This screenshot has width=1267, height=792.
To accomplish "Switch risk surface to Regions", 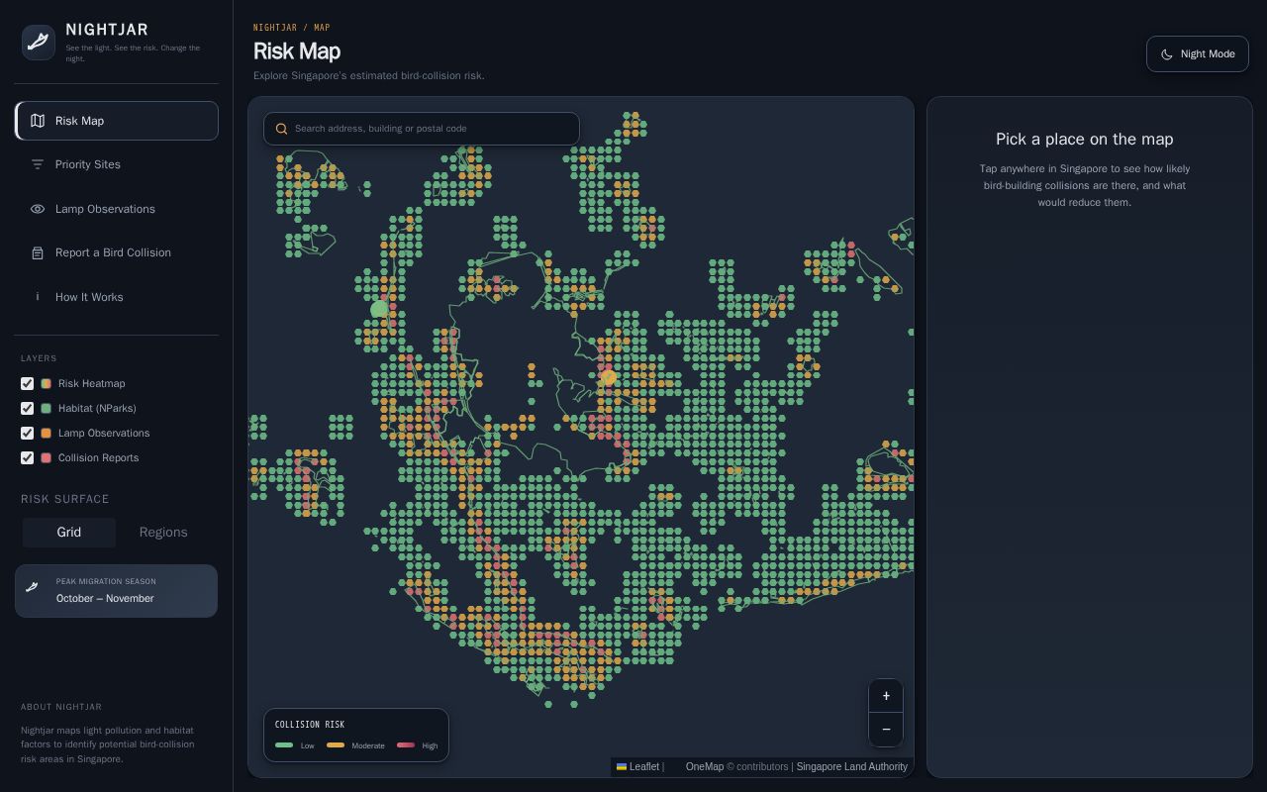I will pyautogui.click(x=163, y=533).
